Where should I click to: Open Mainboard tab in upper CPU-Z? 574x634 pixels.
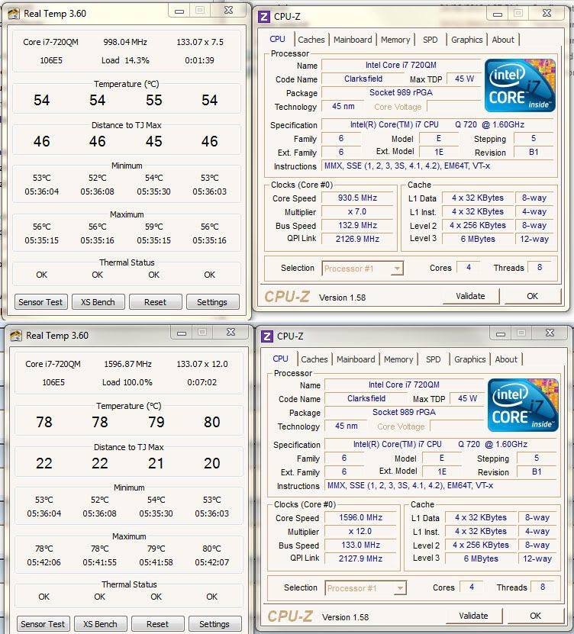click(353, 40)
